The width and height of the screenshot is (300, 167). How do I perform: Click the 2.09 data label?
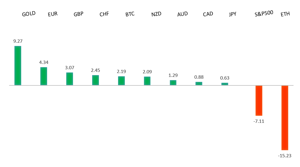coord(147,72)
